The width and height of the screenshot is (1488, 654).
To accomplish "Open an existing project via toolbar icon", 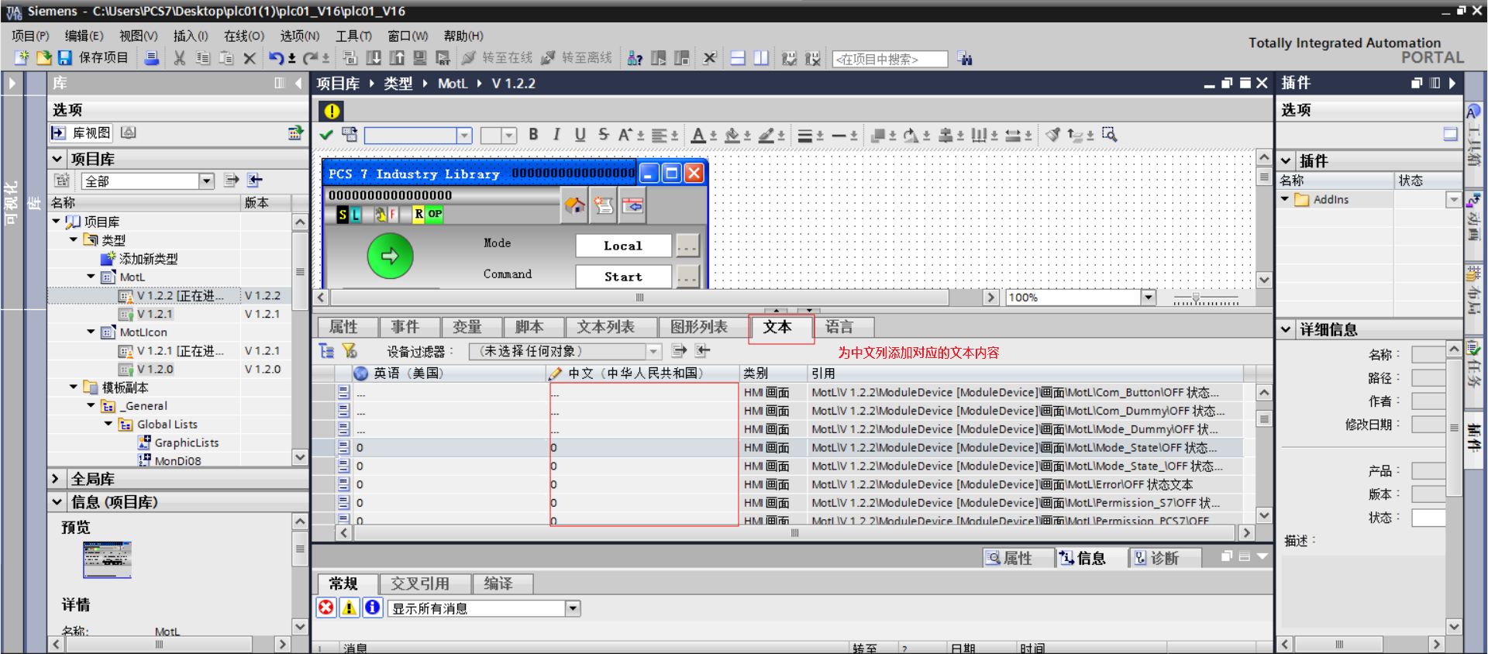I will coord(43,58).
